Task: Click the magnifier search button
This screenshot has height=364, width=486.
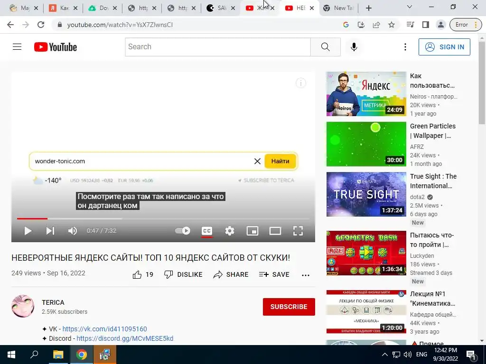Action: tap(326, 47)
